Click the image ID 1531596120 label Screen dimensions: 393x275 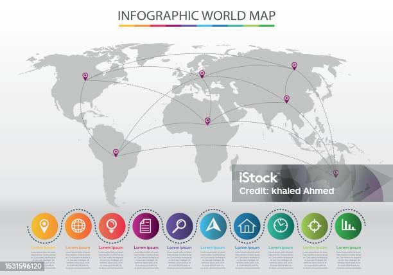coord(23,266)
